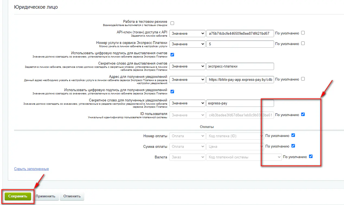Uncheck default for payment amount
Viewport: 344px width, 205px height.
293,146
